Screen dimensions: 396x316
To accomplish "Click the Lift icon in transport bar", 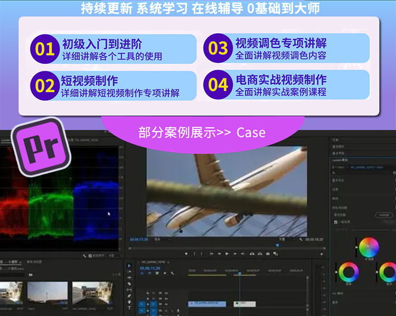I will point(252,254).
